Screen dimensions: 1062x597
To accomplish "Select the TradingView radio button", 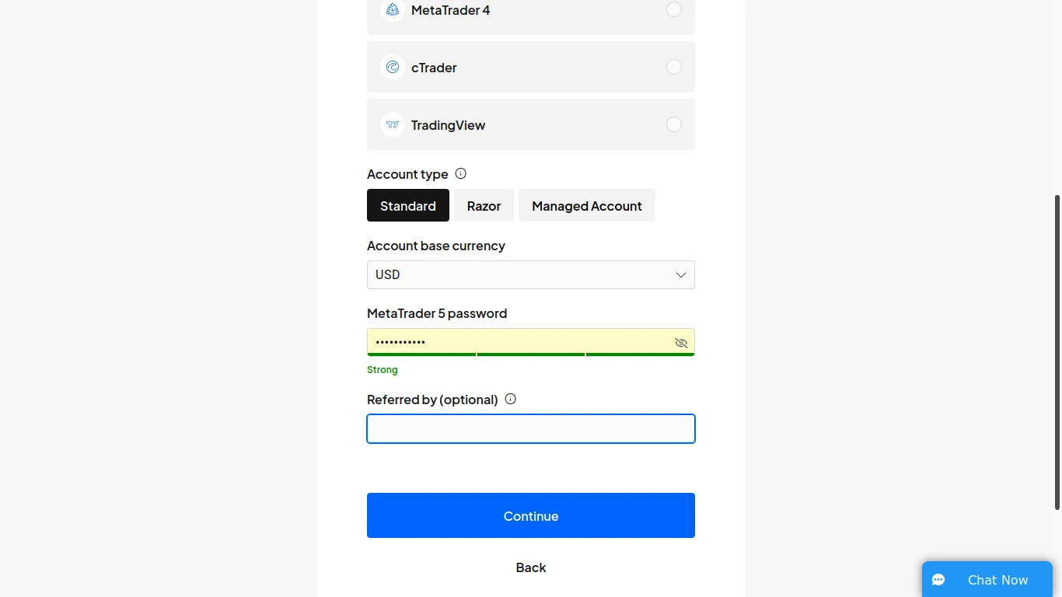I will click(x=674, y=124).
